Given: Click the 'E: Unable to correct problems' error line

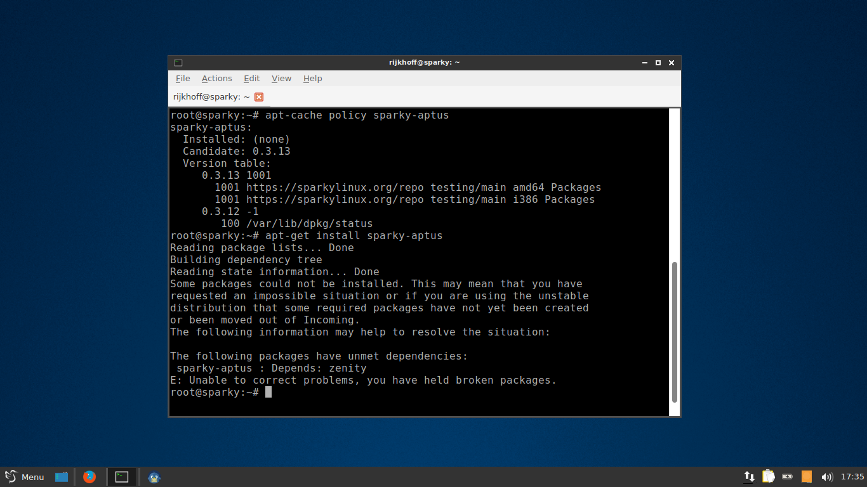Looking at the screenshot, I should (363, 380).
